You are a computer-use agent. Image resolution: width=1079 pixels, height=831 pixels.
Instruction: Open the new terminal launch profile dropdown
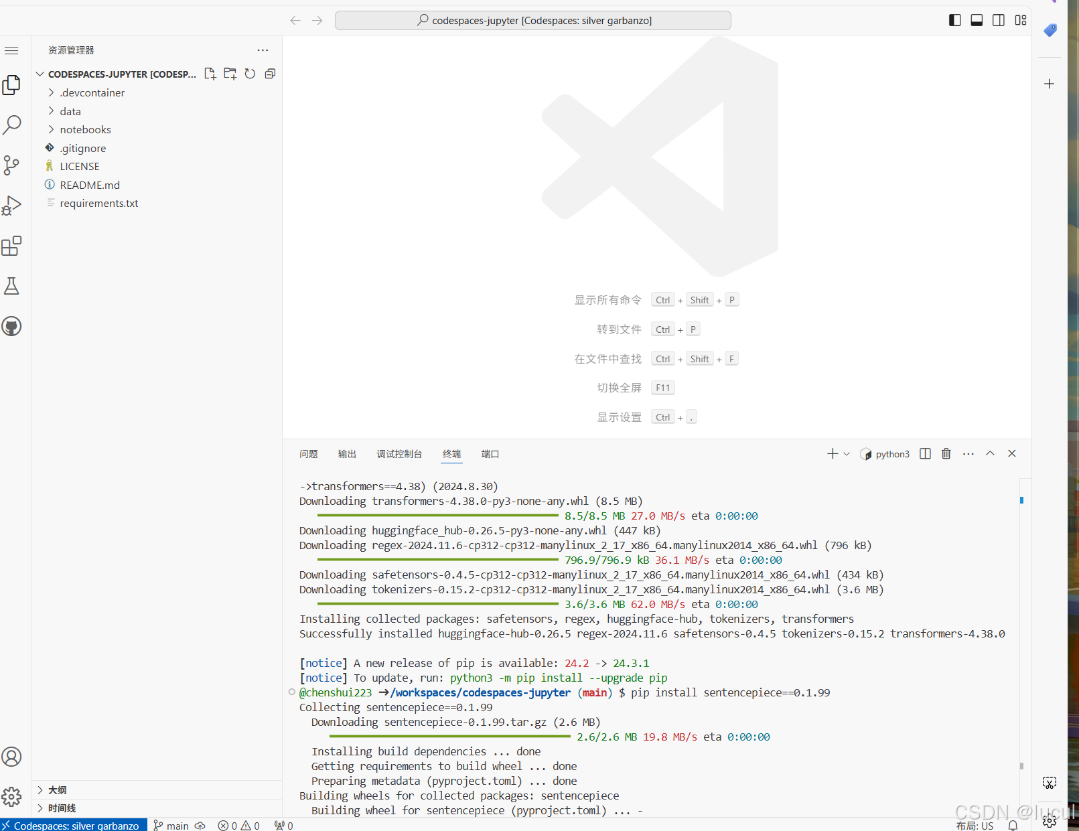point(847,454)
